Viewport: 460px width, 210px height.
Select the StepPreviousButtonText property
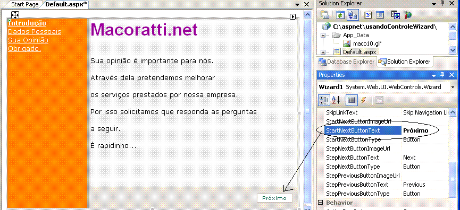(357, 185)
